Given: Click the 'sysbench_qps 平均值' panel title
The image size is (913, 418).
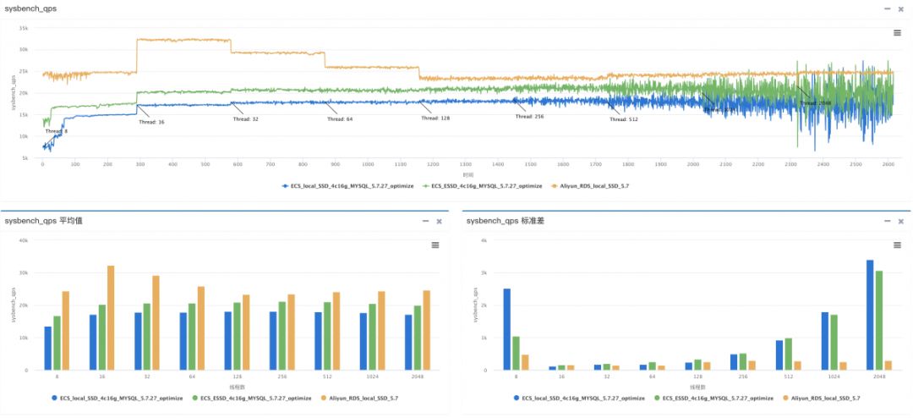Looking at the screenshot, I should pos(49,221).
